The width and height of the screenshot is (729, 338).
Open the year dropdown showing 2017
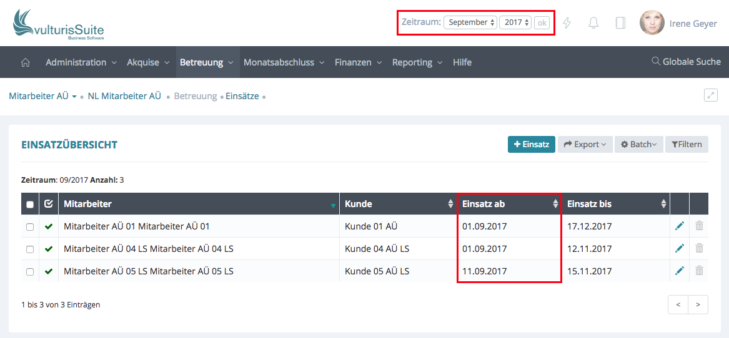(x=515, y=22)
